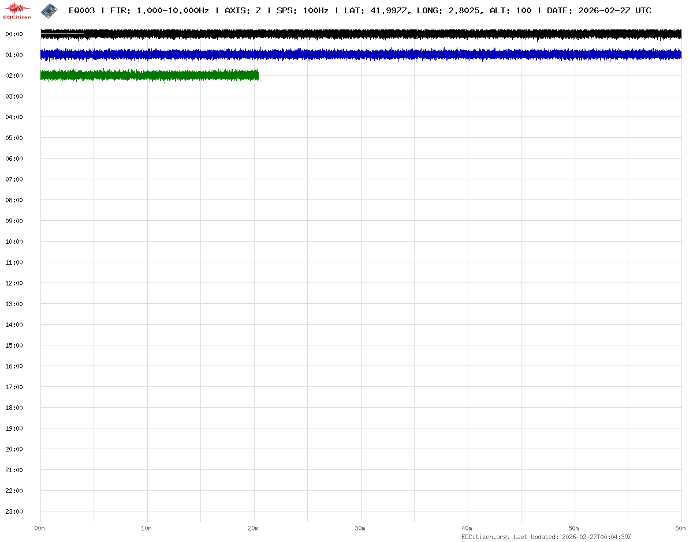The image size is (693, 542).
Task: Click the AXIS: Z header label
Action: pos(243,10)
